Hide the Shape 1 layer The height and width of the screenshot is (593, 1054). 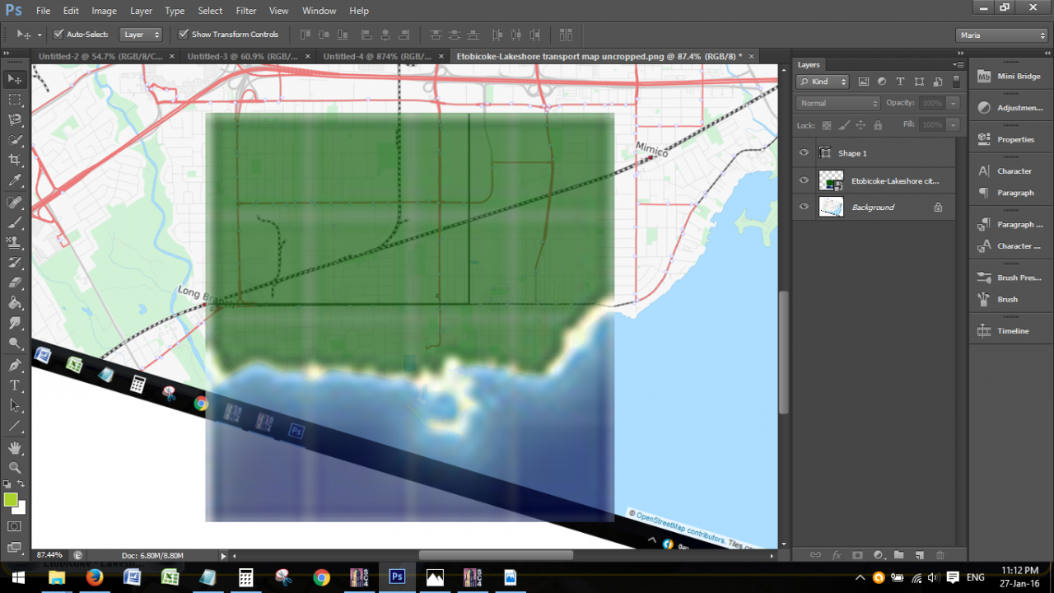(804, 152)
